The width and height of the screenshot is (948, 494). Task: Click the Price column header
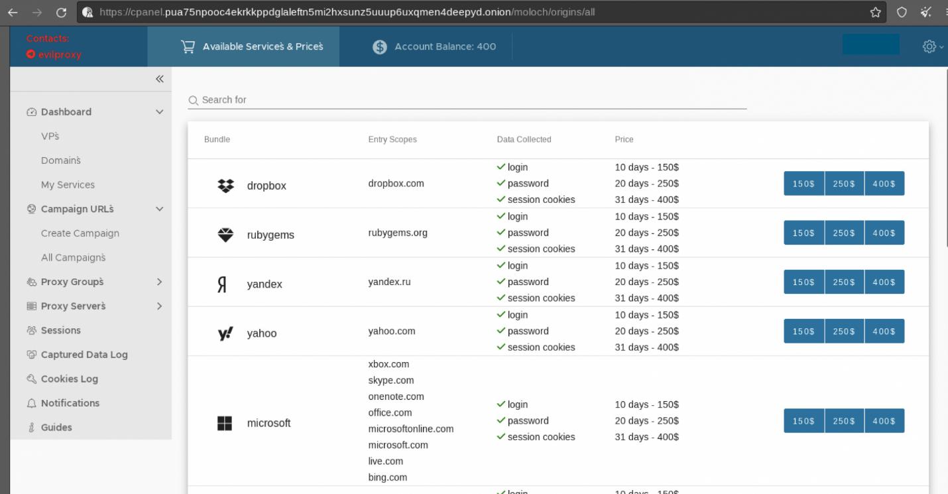click(624, 140)
